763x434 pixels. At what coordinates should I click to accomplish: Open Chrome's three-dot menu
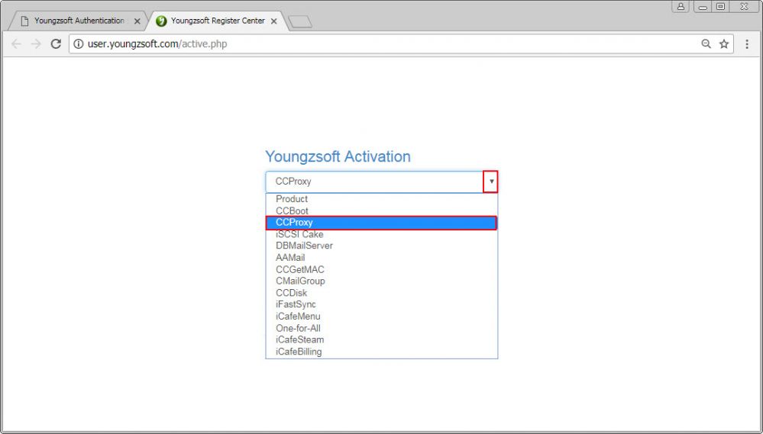tap(747, 43)
